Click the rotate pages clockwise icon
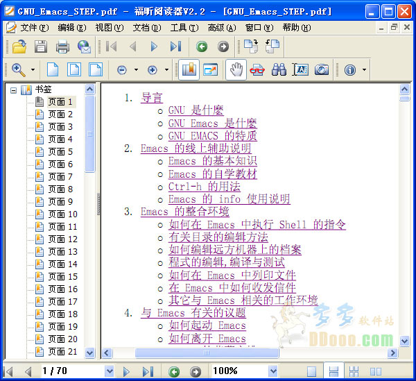Viewport: 416px width, 381px height. 251,46
